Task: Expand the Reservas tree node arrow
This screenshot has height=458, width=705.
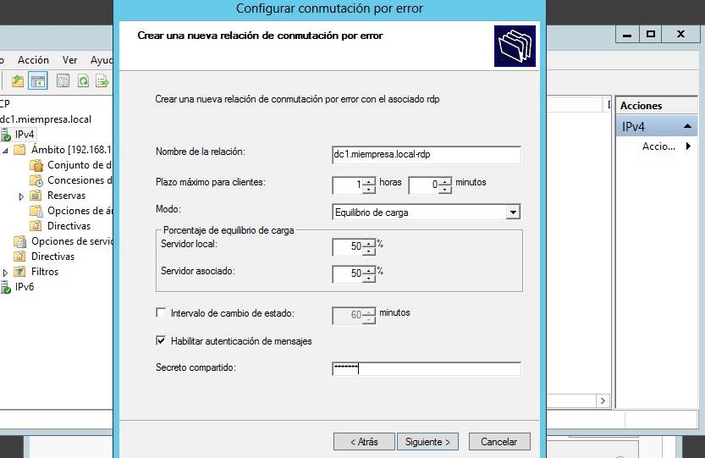Action: point(21,196)
